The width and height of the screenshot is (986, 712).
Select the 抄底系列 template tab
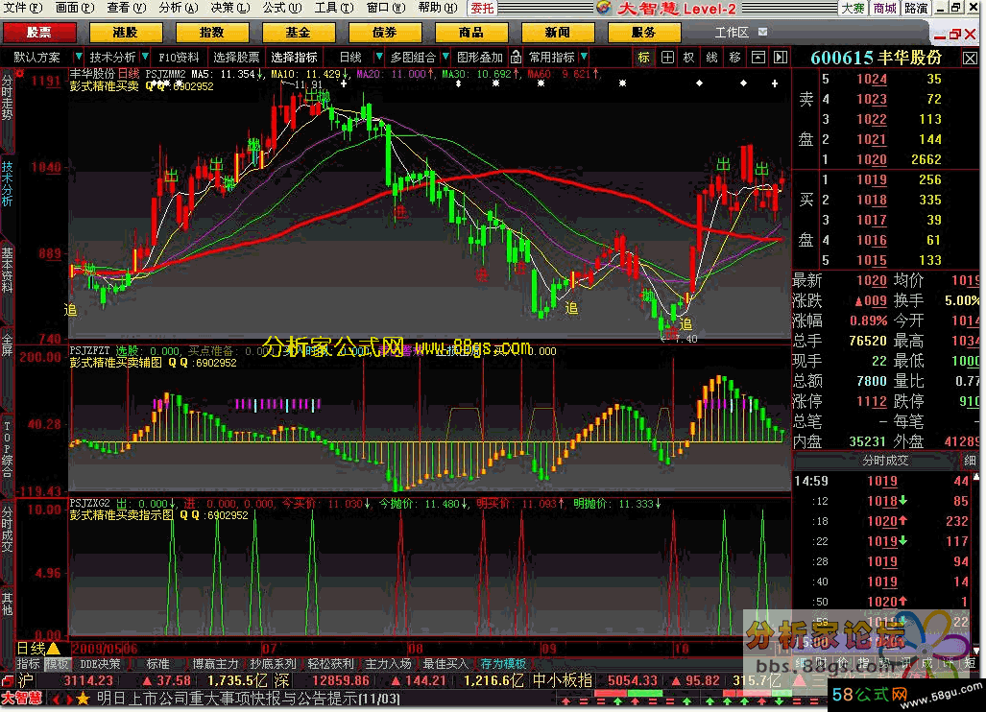coord(273,664)
